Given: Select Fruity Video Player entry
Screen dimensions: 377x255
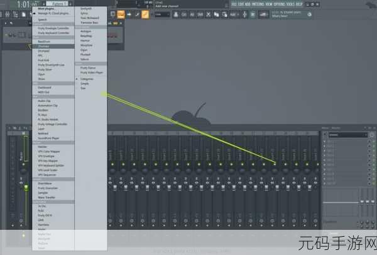Looking at the screenshot, I should tap(92, 72).
